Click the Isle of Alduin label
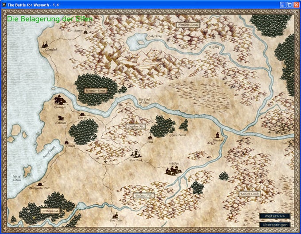Viewport: 301px width, 234px height. click(16, 178)
